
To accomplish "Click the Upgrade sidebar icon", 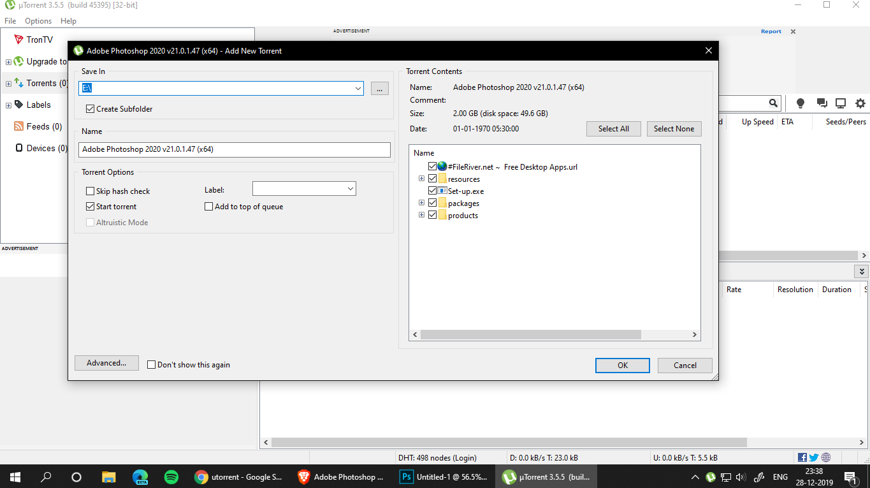I will (18, 61).
